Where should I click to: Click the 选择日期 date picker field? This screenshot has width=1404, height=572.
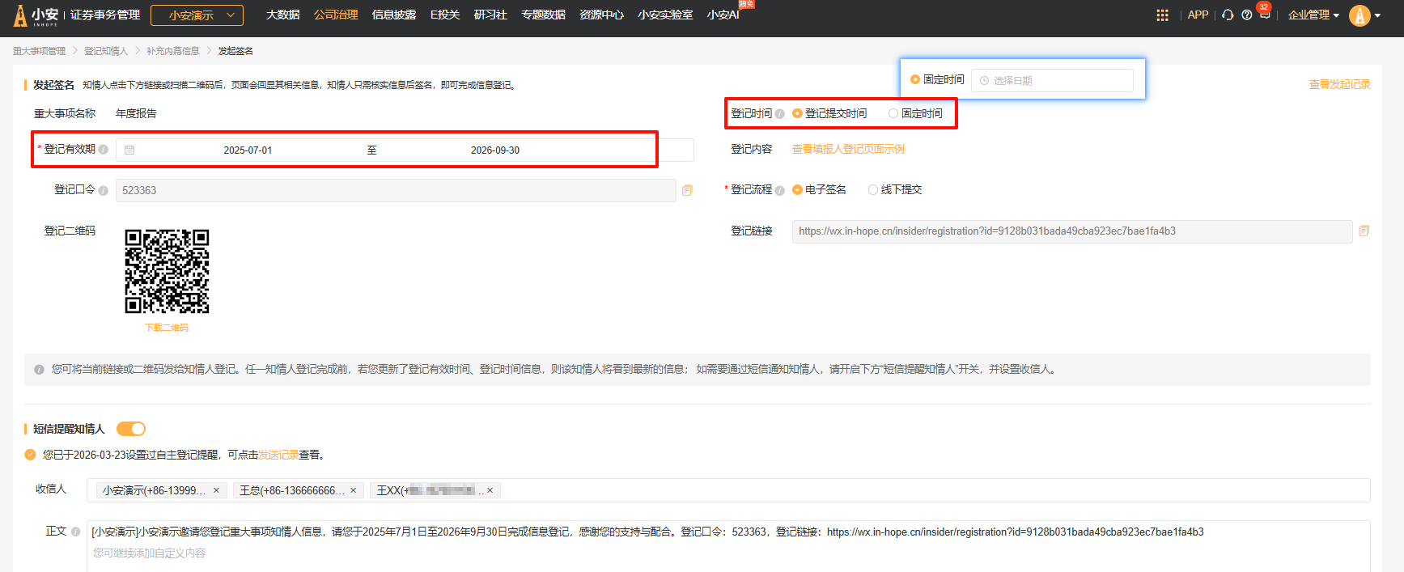point(1051,81)
